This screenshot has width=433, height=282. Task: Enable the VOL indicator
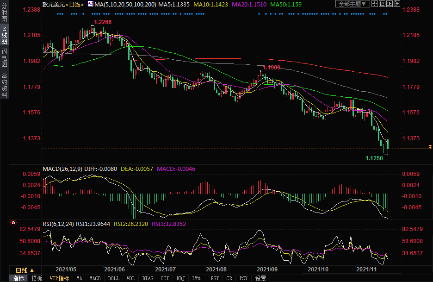tap(131, 278)
